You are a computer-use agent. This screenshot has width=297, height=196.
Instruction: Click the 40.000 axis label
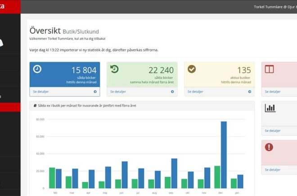click(x=40, y=154)
